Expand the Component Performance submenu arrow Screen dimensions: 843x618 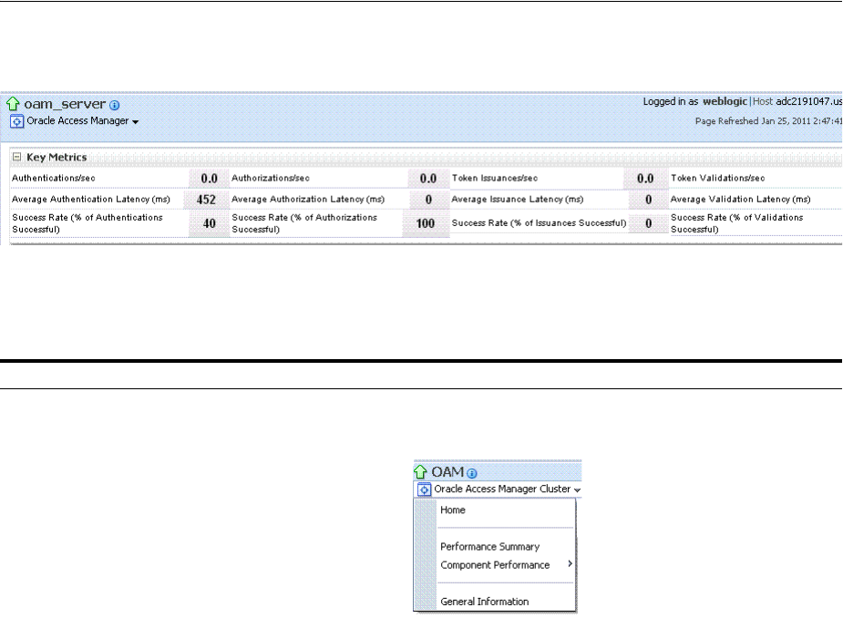pyautogui.click(x=570, y=563)
